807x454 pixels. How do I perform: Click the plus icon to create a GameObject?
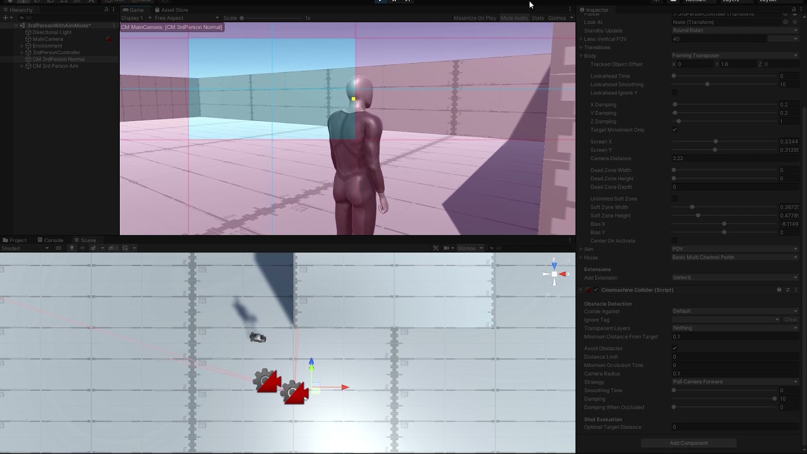point(5,17)
